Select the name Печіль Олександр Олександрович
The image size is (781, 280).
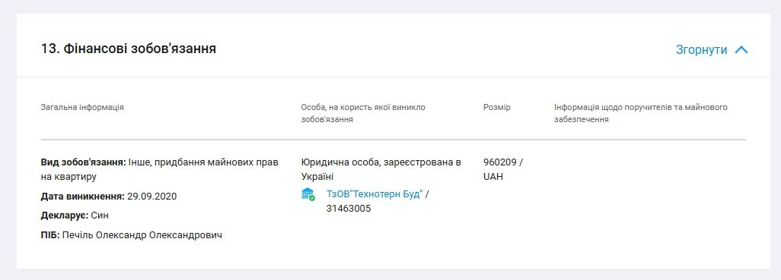142,234
